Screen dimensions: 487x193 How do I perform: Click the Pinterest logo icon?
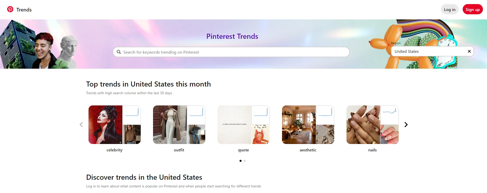tap(10, 9)
